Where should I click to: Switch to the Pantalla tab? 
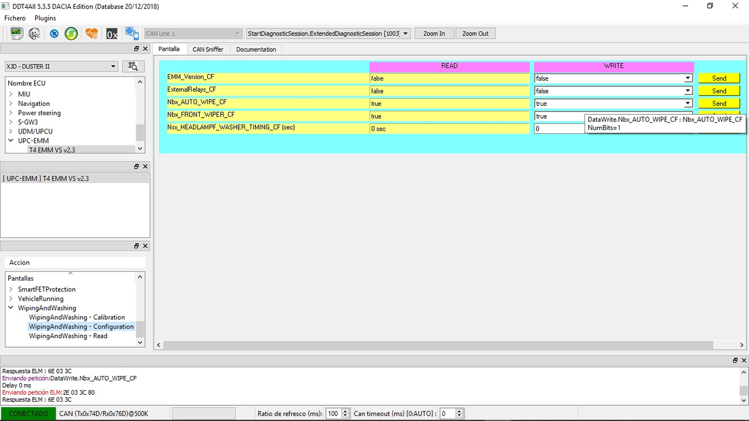click(169, 49)
